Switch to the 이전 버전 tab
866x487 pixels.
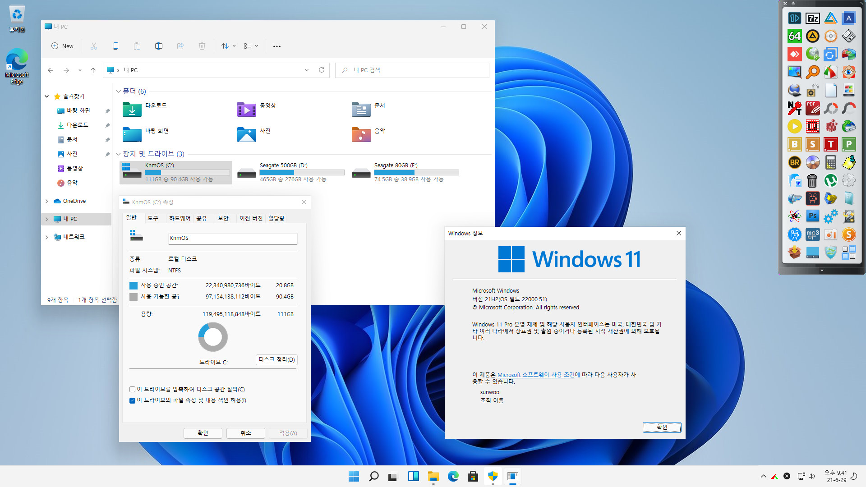251,218
